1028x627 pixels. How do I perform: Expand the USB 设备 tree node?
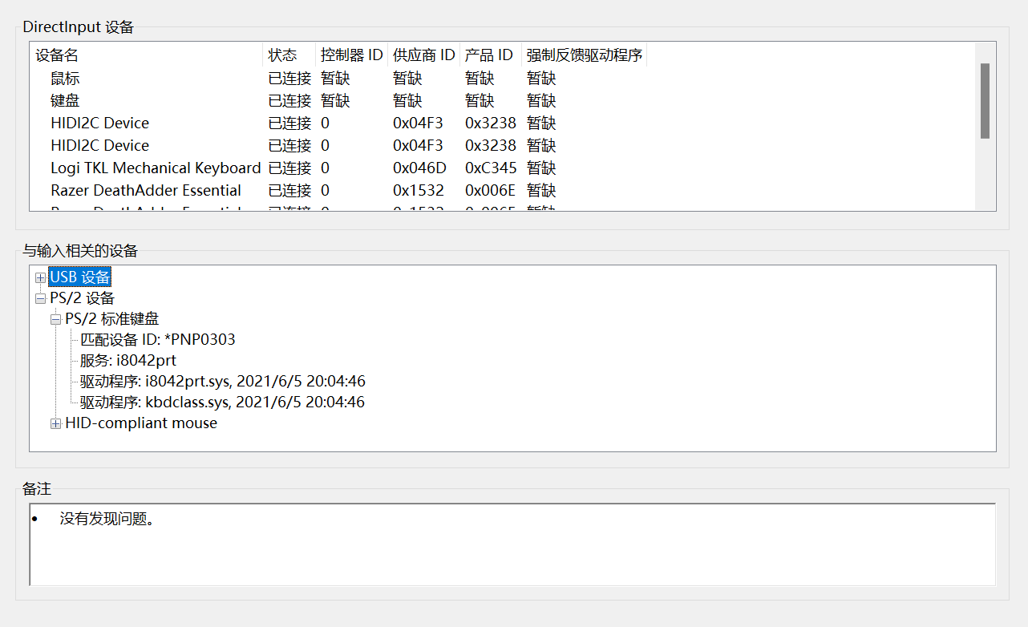(40, 277)
